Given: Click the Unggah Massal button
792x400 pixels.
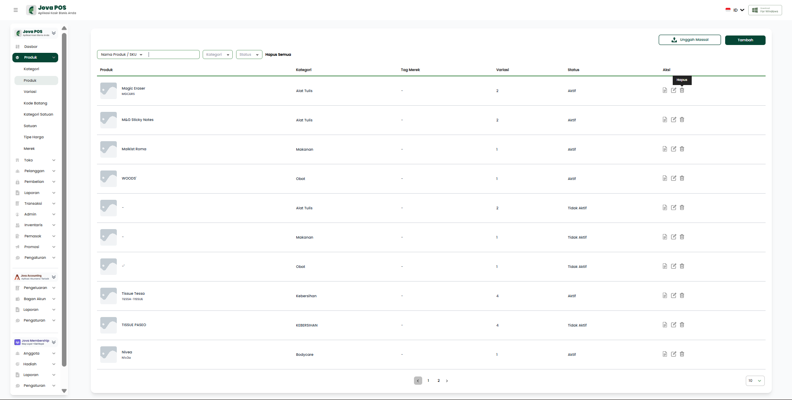Looking at the screenshot, I should click(x=689, y=40).
